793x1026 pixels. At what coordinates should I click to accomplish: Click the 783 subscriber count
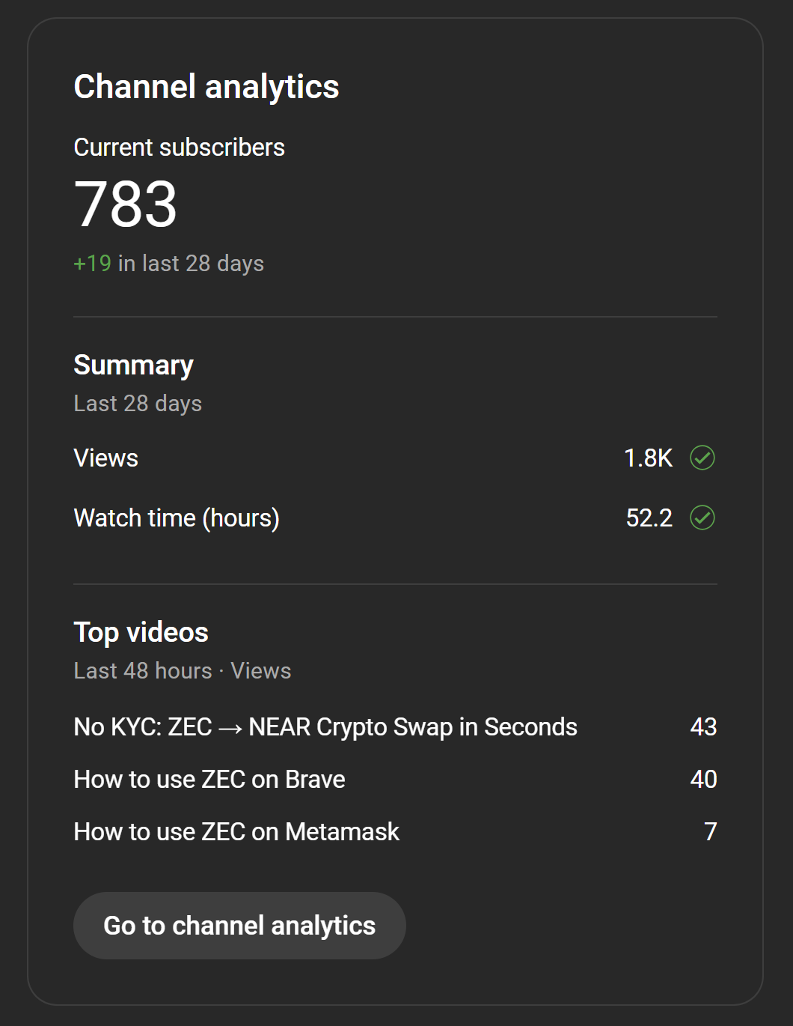126,204
